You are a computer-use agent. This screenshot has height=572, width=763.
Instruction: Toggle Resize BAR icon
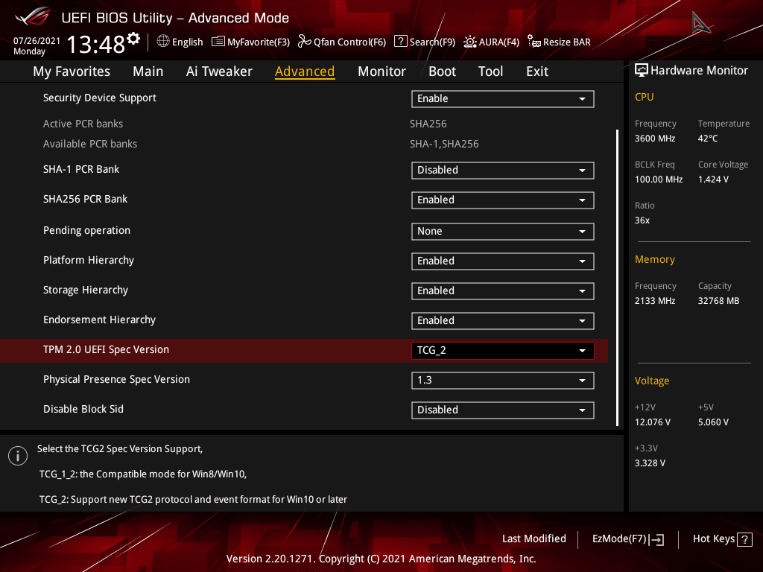coord(534,42)
